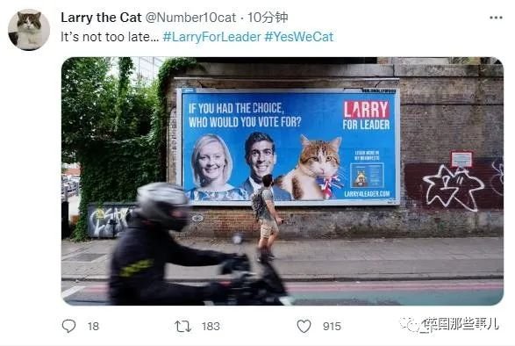Click the display name Larry the Cat
The height and width of the screenshot is (346, 515).
[x=101, y=18]
